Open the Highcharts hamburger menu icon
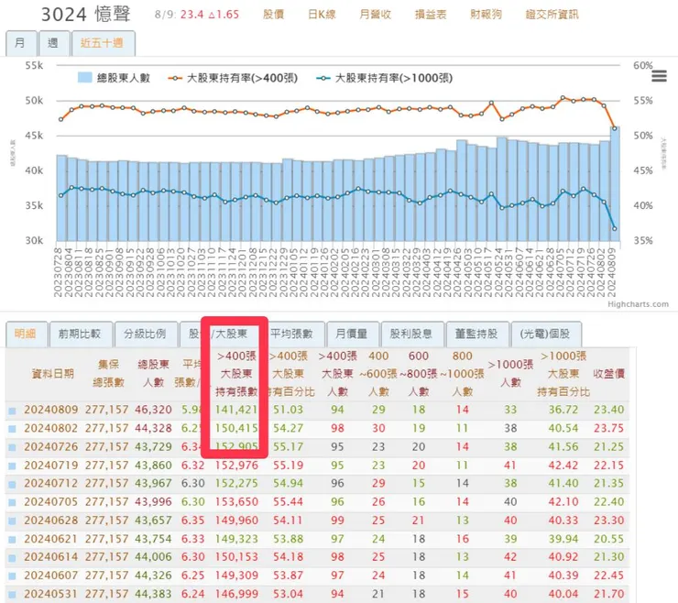Image resolution: width=678 pixels, height=603 pixels. pos(659,77)
